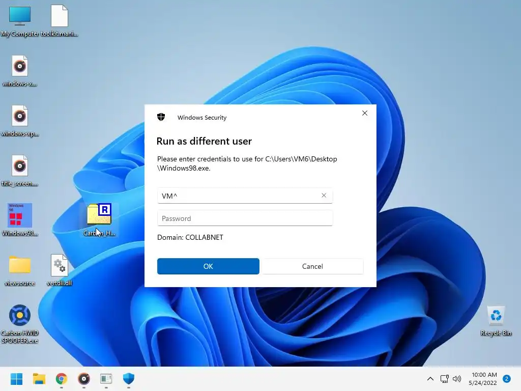Confirm credentials with the OK button
This screenshot has width=521, height=391.
tap(208, 266)
